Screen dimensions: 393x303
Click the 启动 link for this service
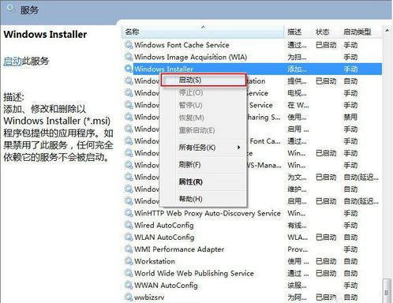(x=13, y=61)
